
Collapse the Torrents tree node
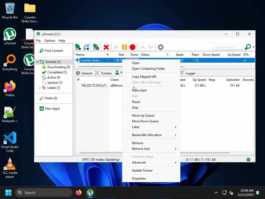point(37,62)
